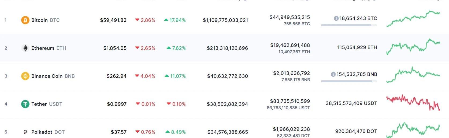The height and width of the screenshot is (138, 449).
Task: Click Ethereum's volume figure $19,462,691,488
Action: pyautogui.click(x=290, y=45)
